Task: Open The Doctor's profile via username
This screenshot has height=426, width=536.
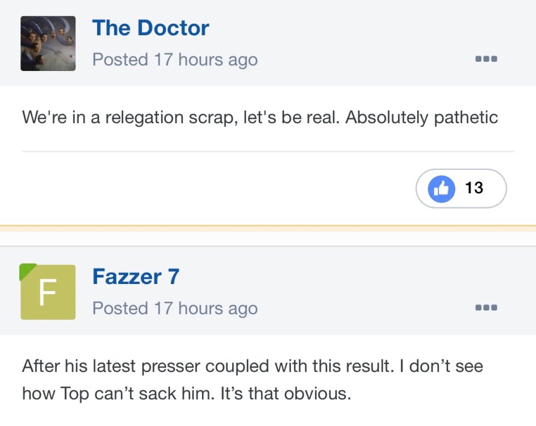Action: 150,28
